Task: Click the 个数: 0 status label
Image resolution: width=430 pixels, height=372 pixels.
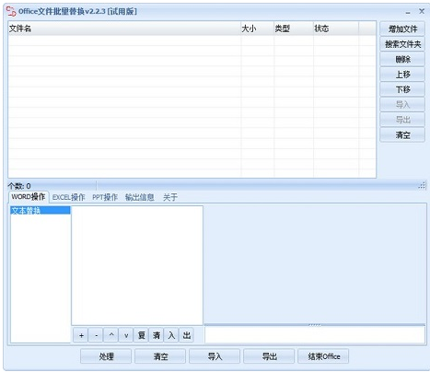Action: (19, 186)
